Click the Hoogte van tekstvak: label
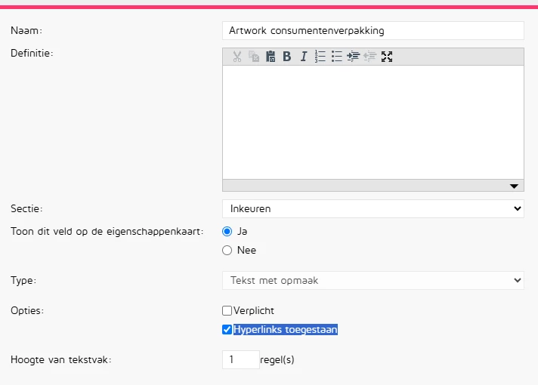538x385 pixels. point(61,359)
